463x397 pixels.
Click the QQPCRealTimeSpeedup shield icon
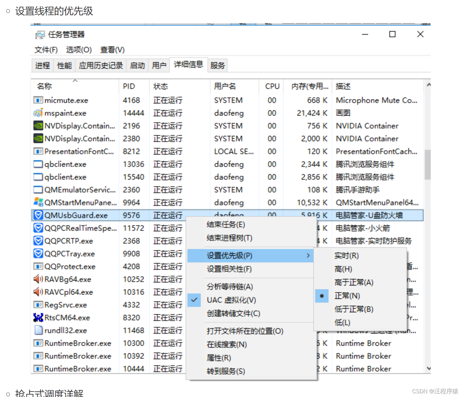[x=38, y=228]
